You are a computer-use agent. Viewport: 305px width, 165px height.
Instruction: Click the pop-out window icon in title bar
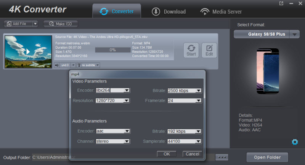[281, 3]
